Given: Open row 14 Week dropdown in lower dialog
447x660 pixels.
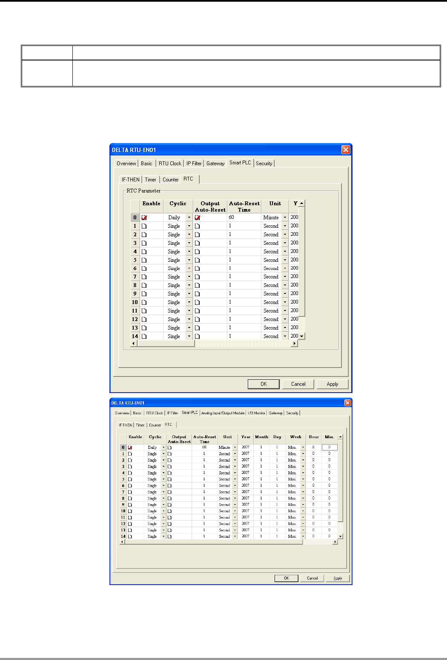Looking at the screenshot, I should pos(303,537).
